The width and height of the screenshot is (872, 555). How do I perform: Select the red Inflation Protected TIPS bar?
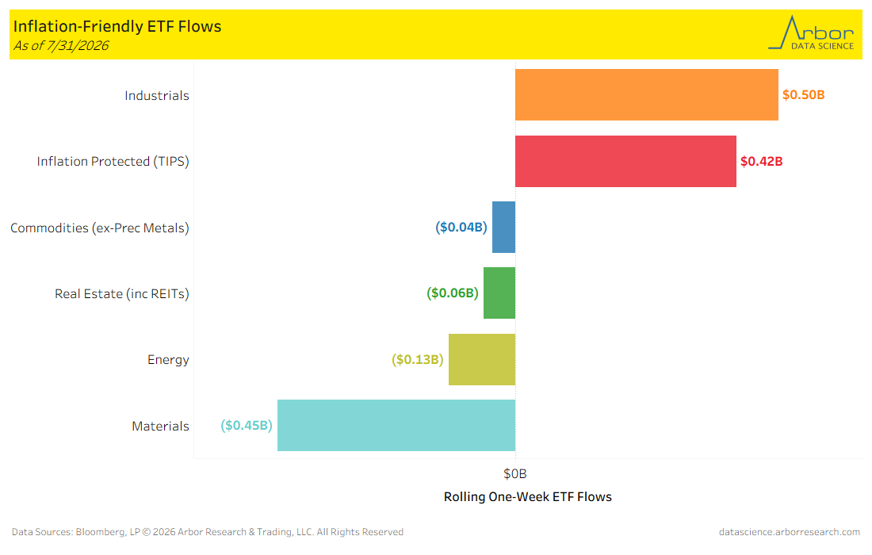click(x=625, y=161)
